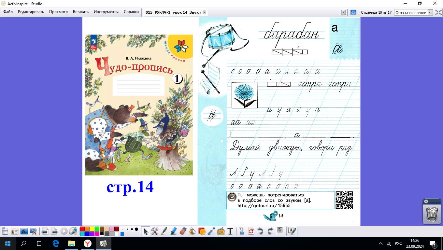Pick the blue color swatch
The image size is (443, 250).
(87, 234)
